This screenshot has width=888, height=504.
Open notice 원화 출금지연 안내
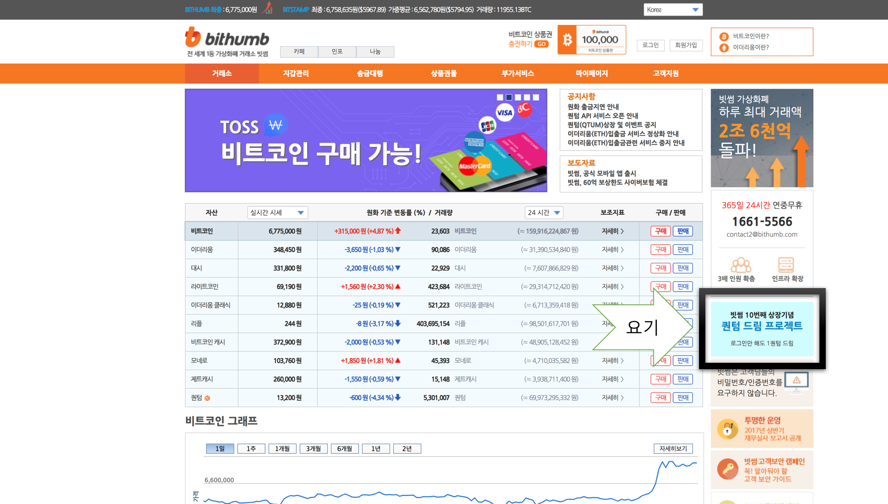point(593,107)
